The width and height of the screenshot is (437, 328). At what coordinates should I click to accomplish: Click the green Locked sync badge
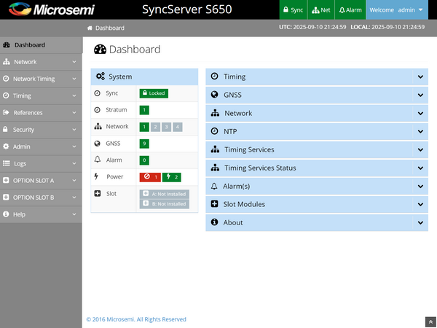[154, 93]
